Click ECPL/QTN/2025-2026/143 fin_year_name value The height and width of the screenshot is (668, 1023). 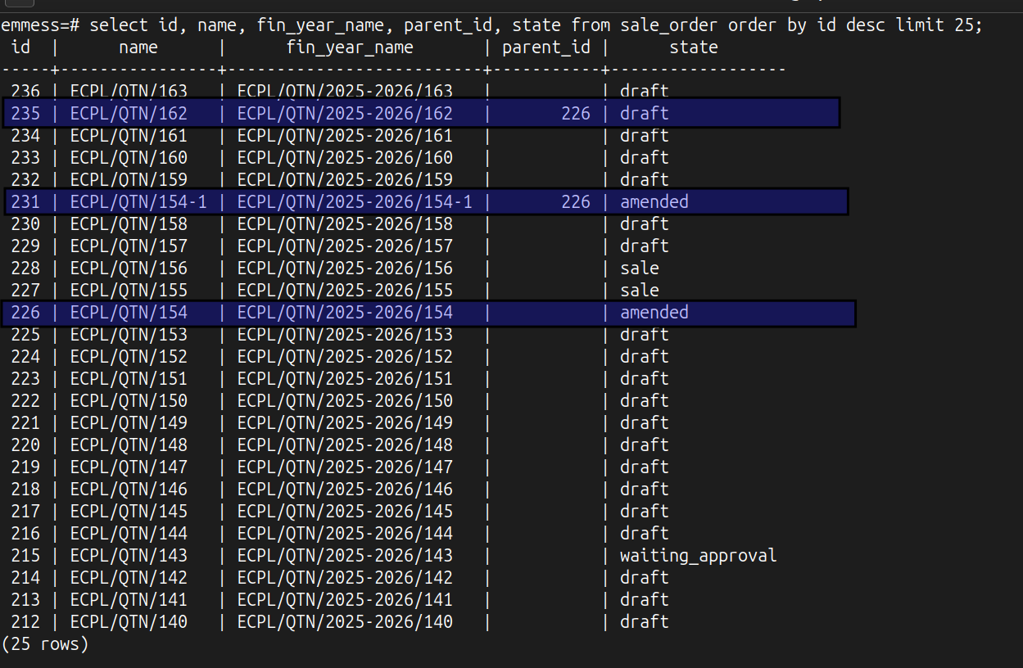(344, 556)
